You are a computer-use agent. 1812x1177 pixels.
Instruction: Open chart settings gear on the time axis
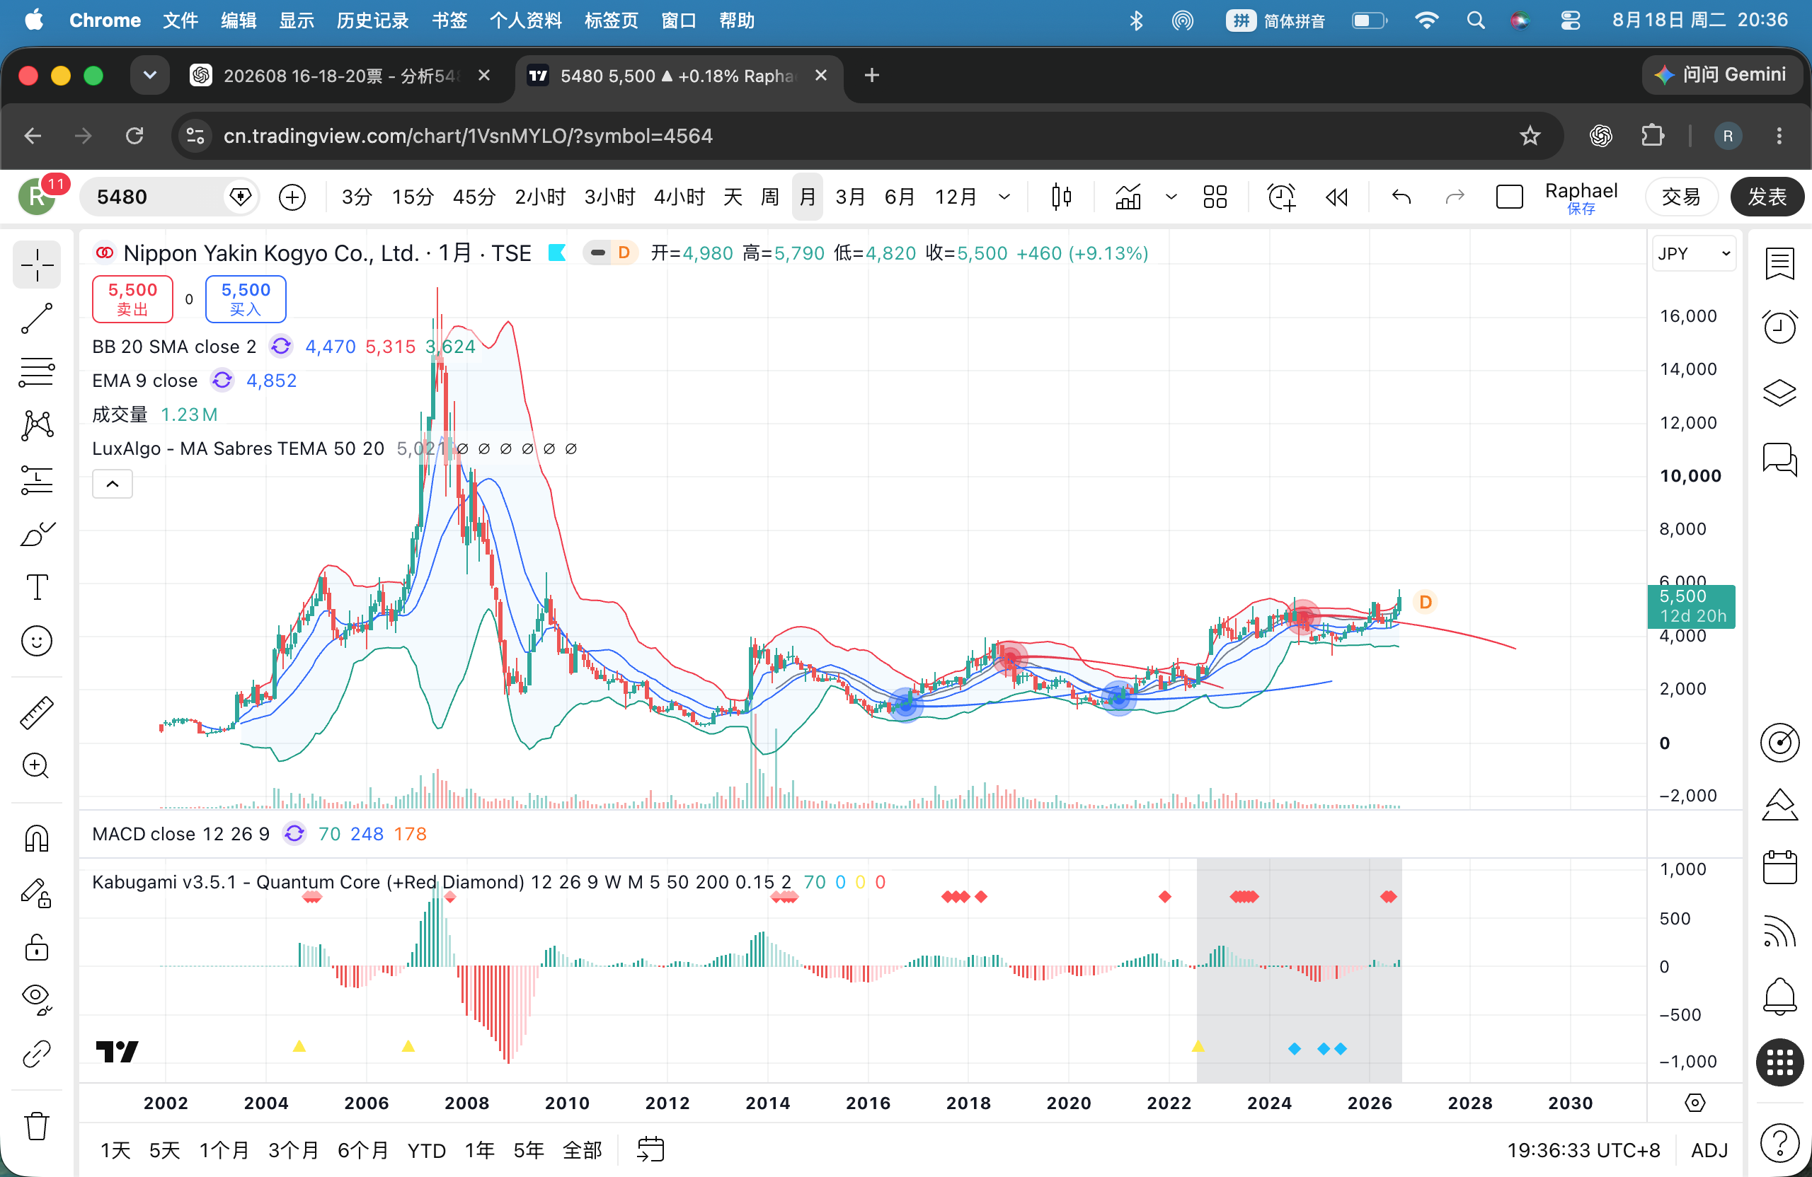pos(1695,1103)
